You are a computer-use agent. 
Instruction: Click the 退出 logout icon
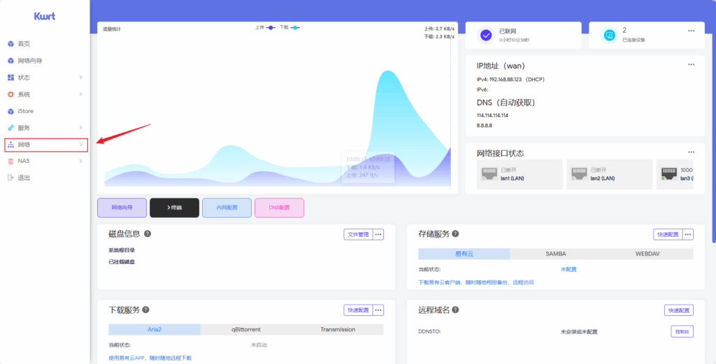click(x=10, y=178)
